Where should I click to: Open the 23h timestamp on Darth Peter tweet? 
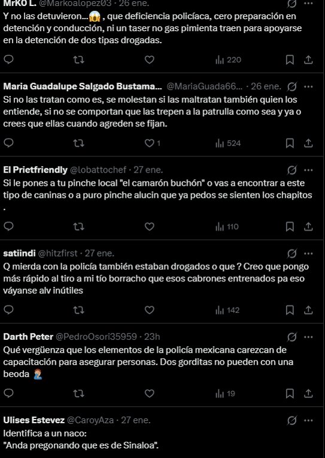pyautogui.click(x=152, y=337)
